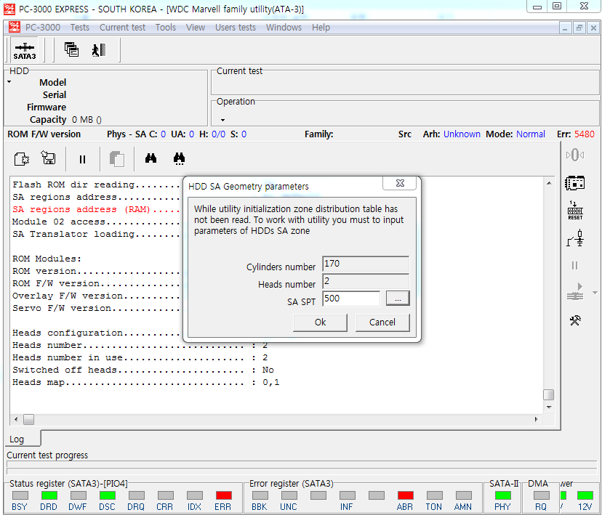Expand the Operation dropdown arrow
602x515 pixels.
(x=222, y=120)
